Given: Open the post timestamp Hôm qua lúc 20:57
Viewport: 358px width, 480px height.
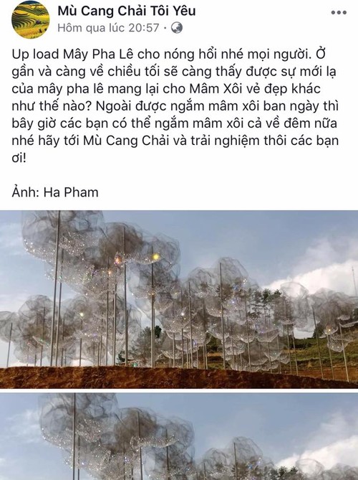Looking at the screenshot, I should coord(108,28).
